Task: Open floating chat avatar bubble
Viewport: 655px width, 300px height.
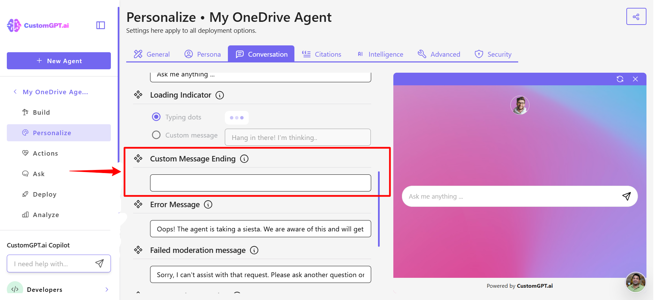Action: 636,282
